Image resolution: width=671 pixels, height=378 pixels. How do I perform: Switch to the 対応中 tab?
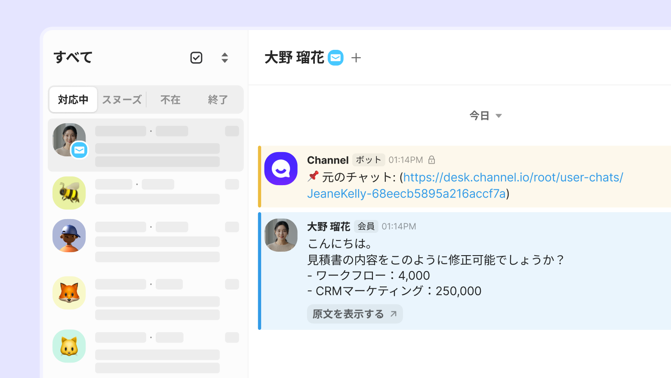(x=73, y=100)
